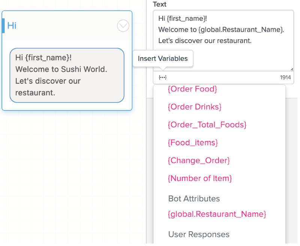
Task: Insert the {Number of Item} variable
Action: [x=200, y=178]
